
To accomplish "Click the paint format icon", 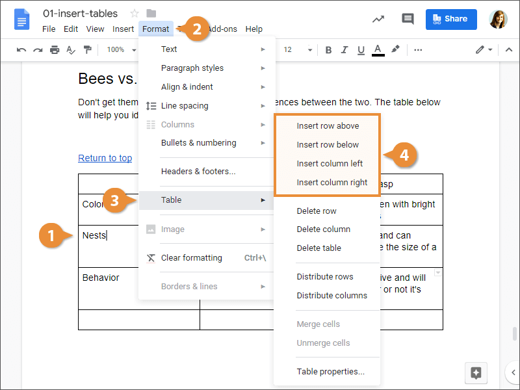I will [88, 50].
